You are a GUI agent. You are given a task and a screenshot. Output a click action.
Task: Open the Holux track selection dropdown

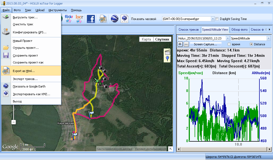tap(228, 38)
